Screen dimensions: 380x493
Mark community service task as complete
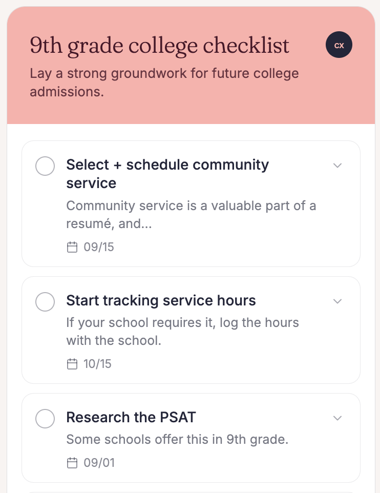click(45, 166)
